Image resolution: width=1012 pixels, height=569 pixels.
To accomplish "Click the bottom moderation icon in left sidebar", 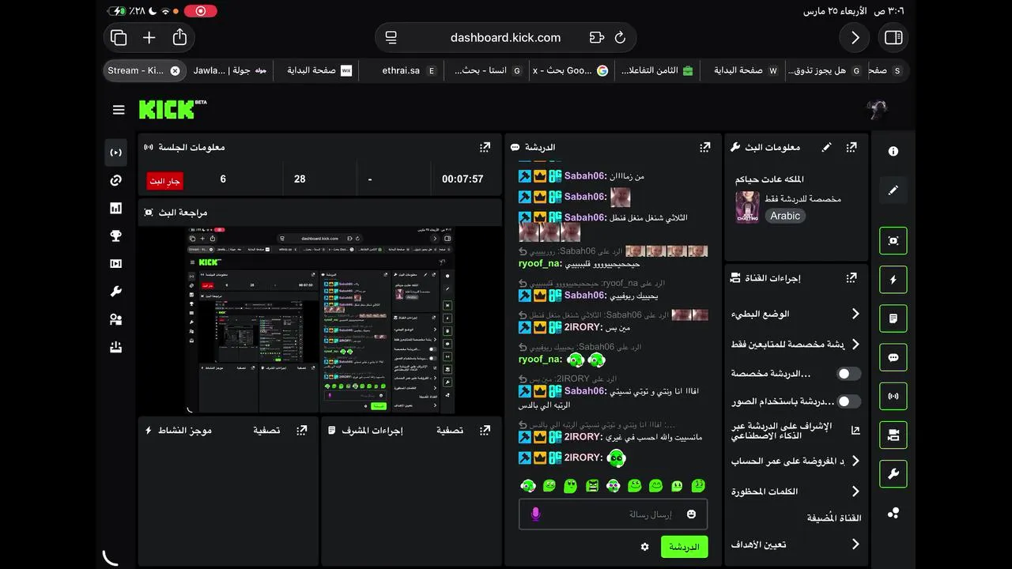I will (116, 347).
